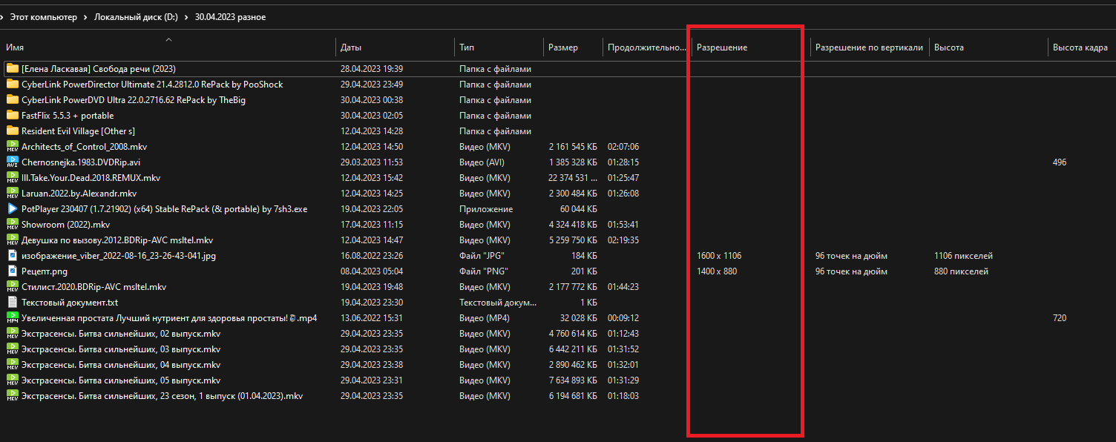Viewport: 1116px width, 442px height.
Task: Click MKV icon of Стилист.2020.BDRip-AVC file
Action: coord(12,286)
